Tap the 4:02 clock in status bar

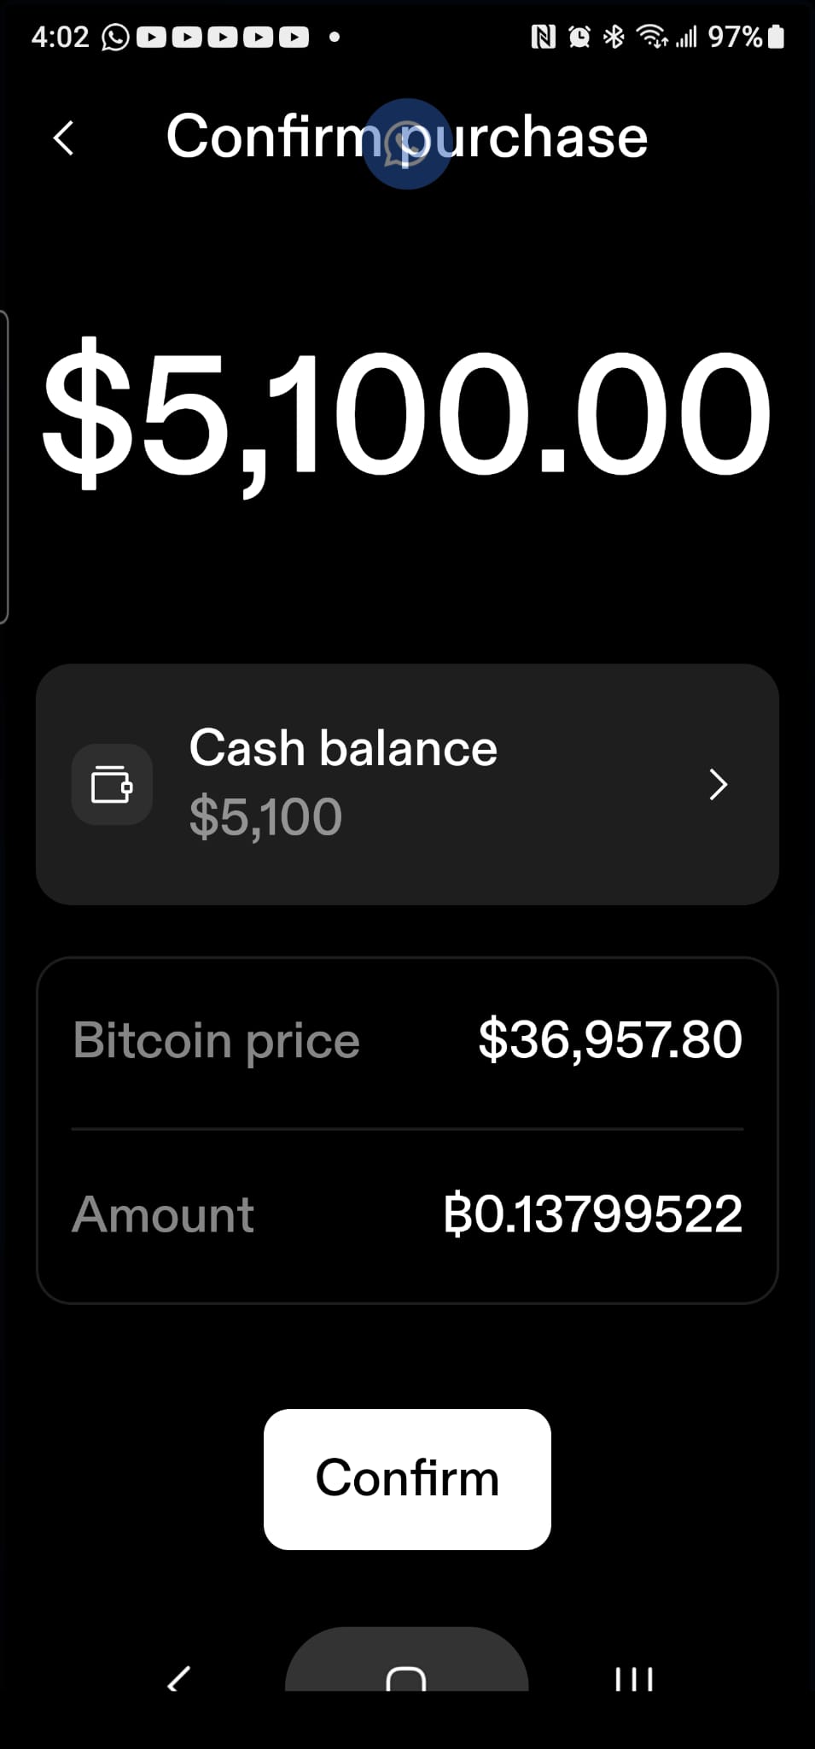click(x=60, y=37)
